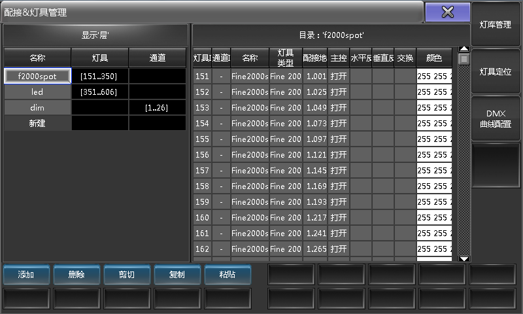Click the [151..350] fixture range cell
This screenshot has width=523, height=314.
point(100,76)
